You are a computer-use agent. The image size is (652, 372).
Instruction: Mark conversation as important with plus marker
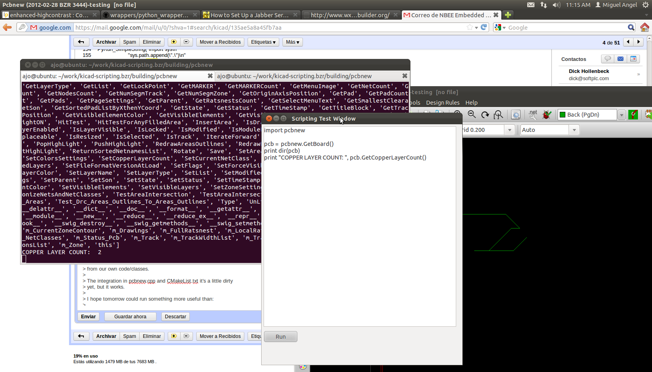(174, 42)
